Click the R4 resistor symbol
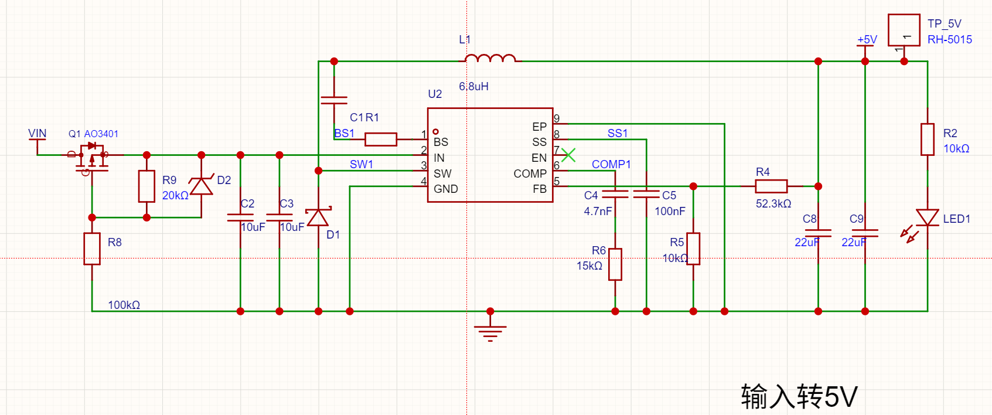 point(771,186)
